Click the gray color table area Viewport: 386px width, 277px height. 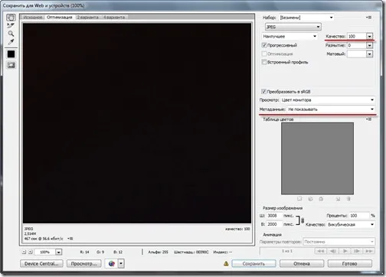pos(317,158)
